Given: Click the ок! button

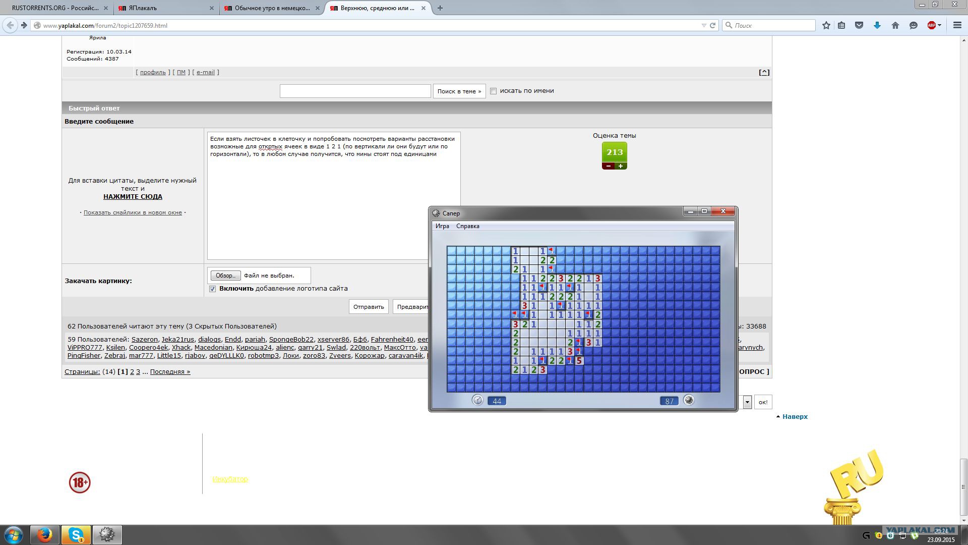Looking at the screenshot, I should tap(763, 402).
